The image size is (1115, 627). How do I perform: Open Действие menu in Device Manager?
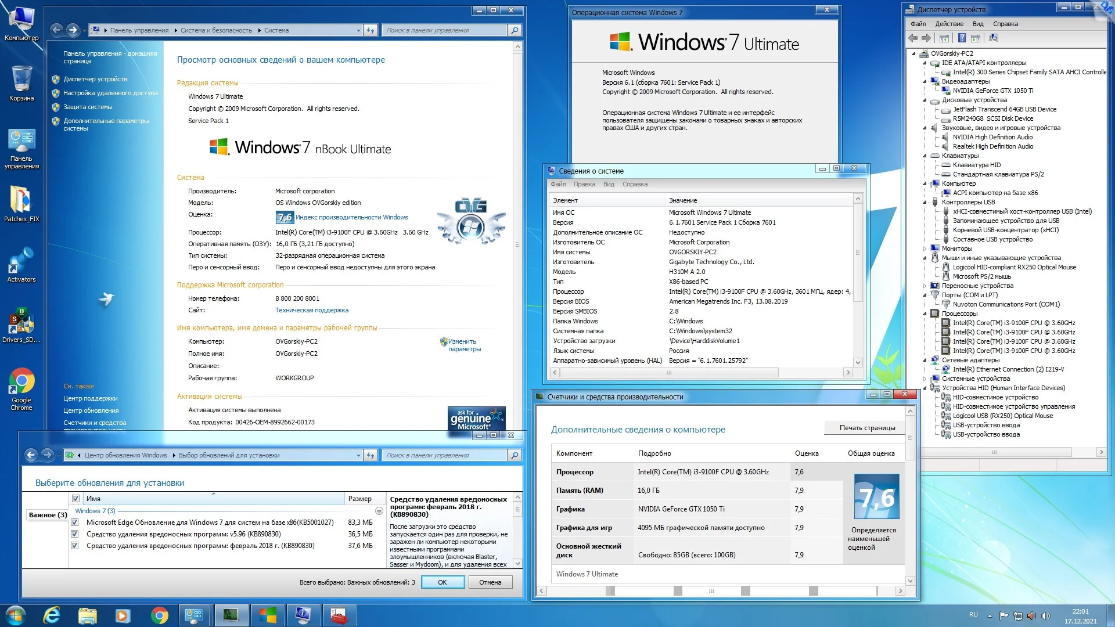tap(949, 24)
